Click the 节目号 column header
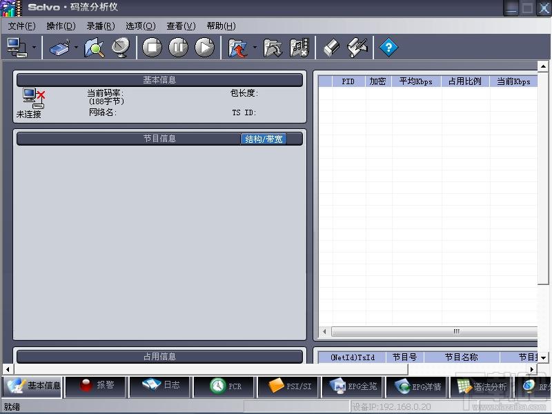Image resolution: width=552 pixels, height=414 pixels. click(405, 357)
